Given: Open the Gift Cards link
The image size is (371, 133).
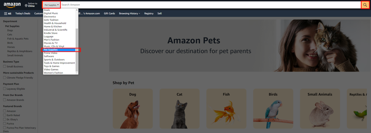Looking at the screenshot, I should [x=109, y=13].
